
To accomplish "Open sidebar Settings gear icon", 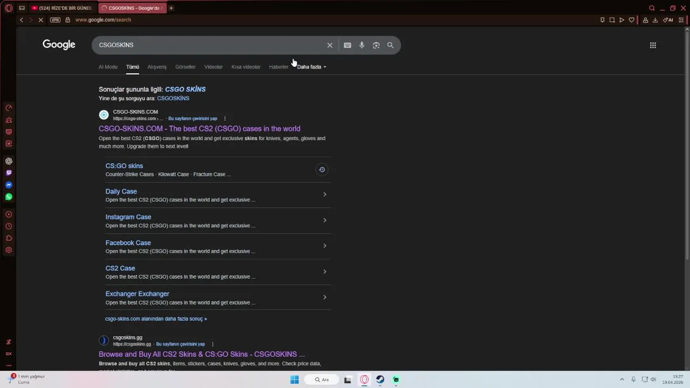I will click(x=9, y=250).
